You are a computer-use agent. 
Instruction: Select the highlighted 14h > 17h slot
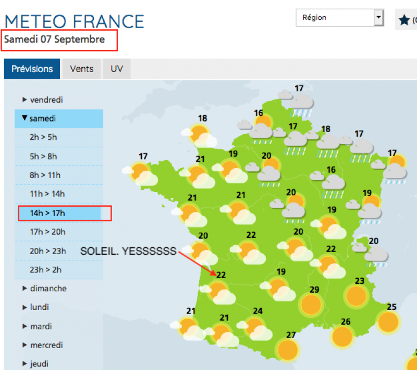59,213
